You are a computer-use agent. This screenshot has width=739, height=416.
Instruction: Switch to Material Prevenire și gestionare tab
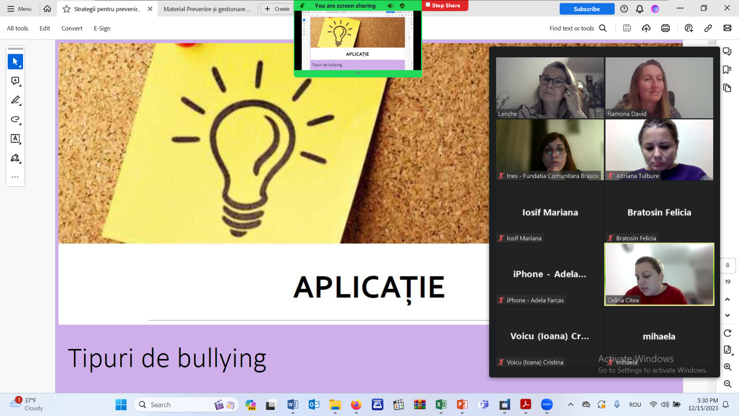pyautogui.click(x=206, y=9)
